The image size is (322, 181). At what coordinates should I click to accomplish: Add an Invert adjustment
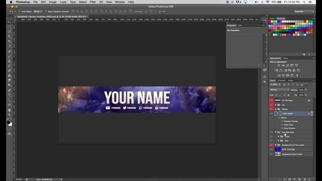pos(279,75)
